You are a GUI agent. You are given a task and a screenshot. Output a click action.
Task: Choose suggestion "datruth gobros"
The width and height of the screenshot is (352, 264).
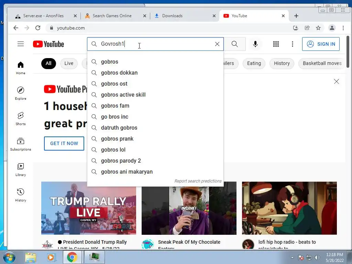point(155,128)
